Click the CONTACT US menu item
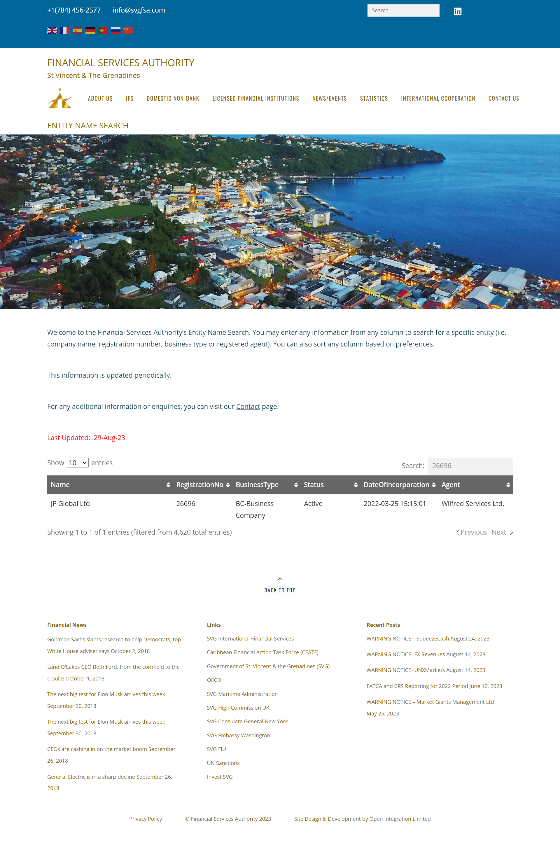The height and width of the screenshot is (847, 560). pyautogui.click(x=504, y=97)
